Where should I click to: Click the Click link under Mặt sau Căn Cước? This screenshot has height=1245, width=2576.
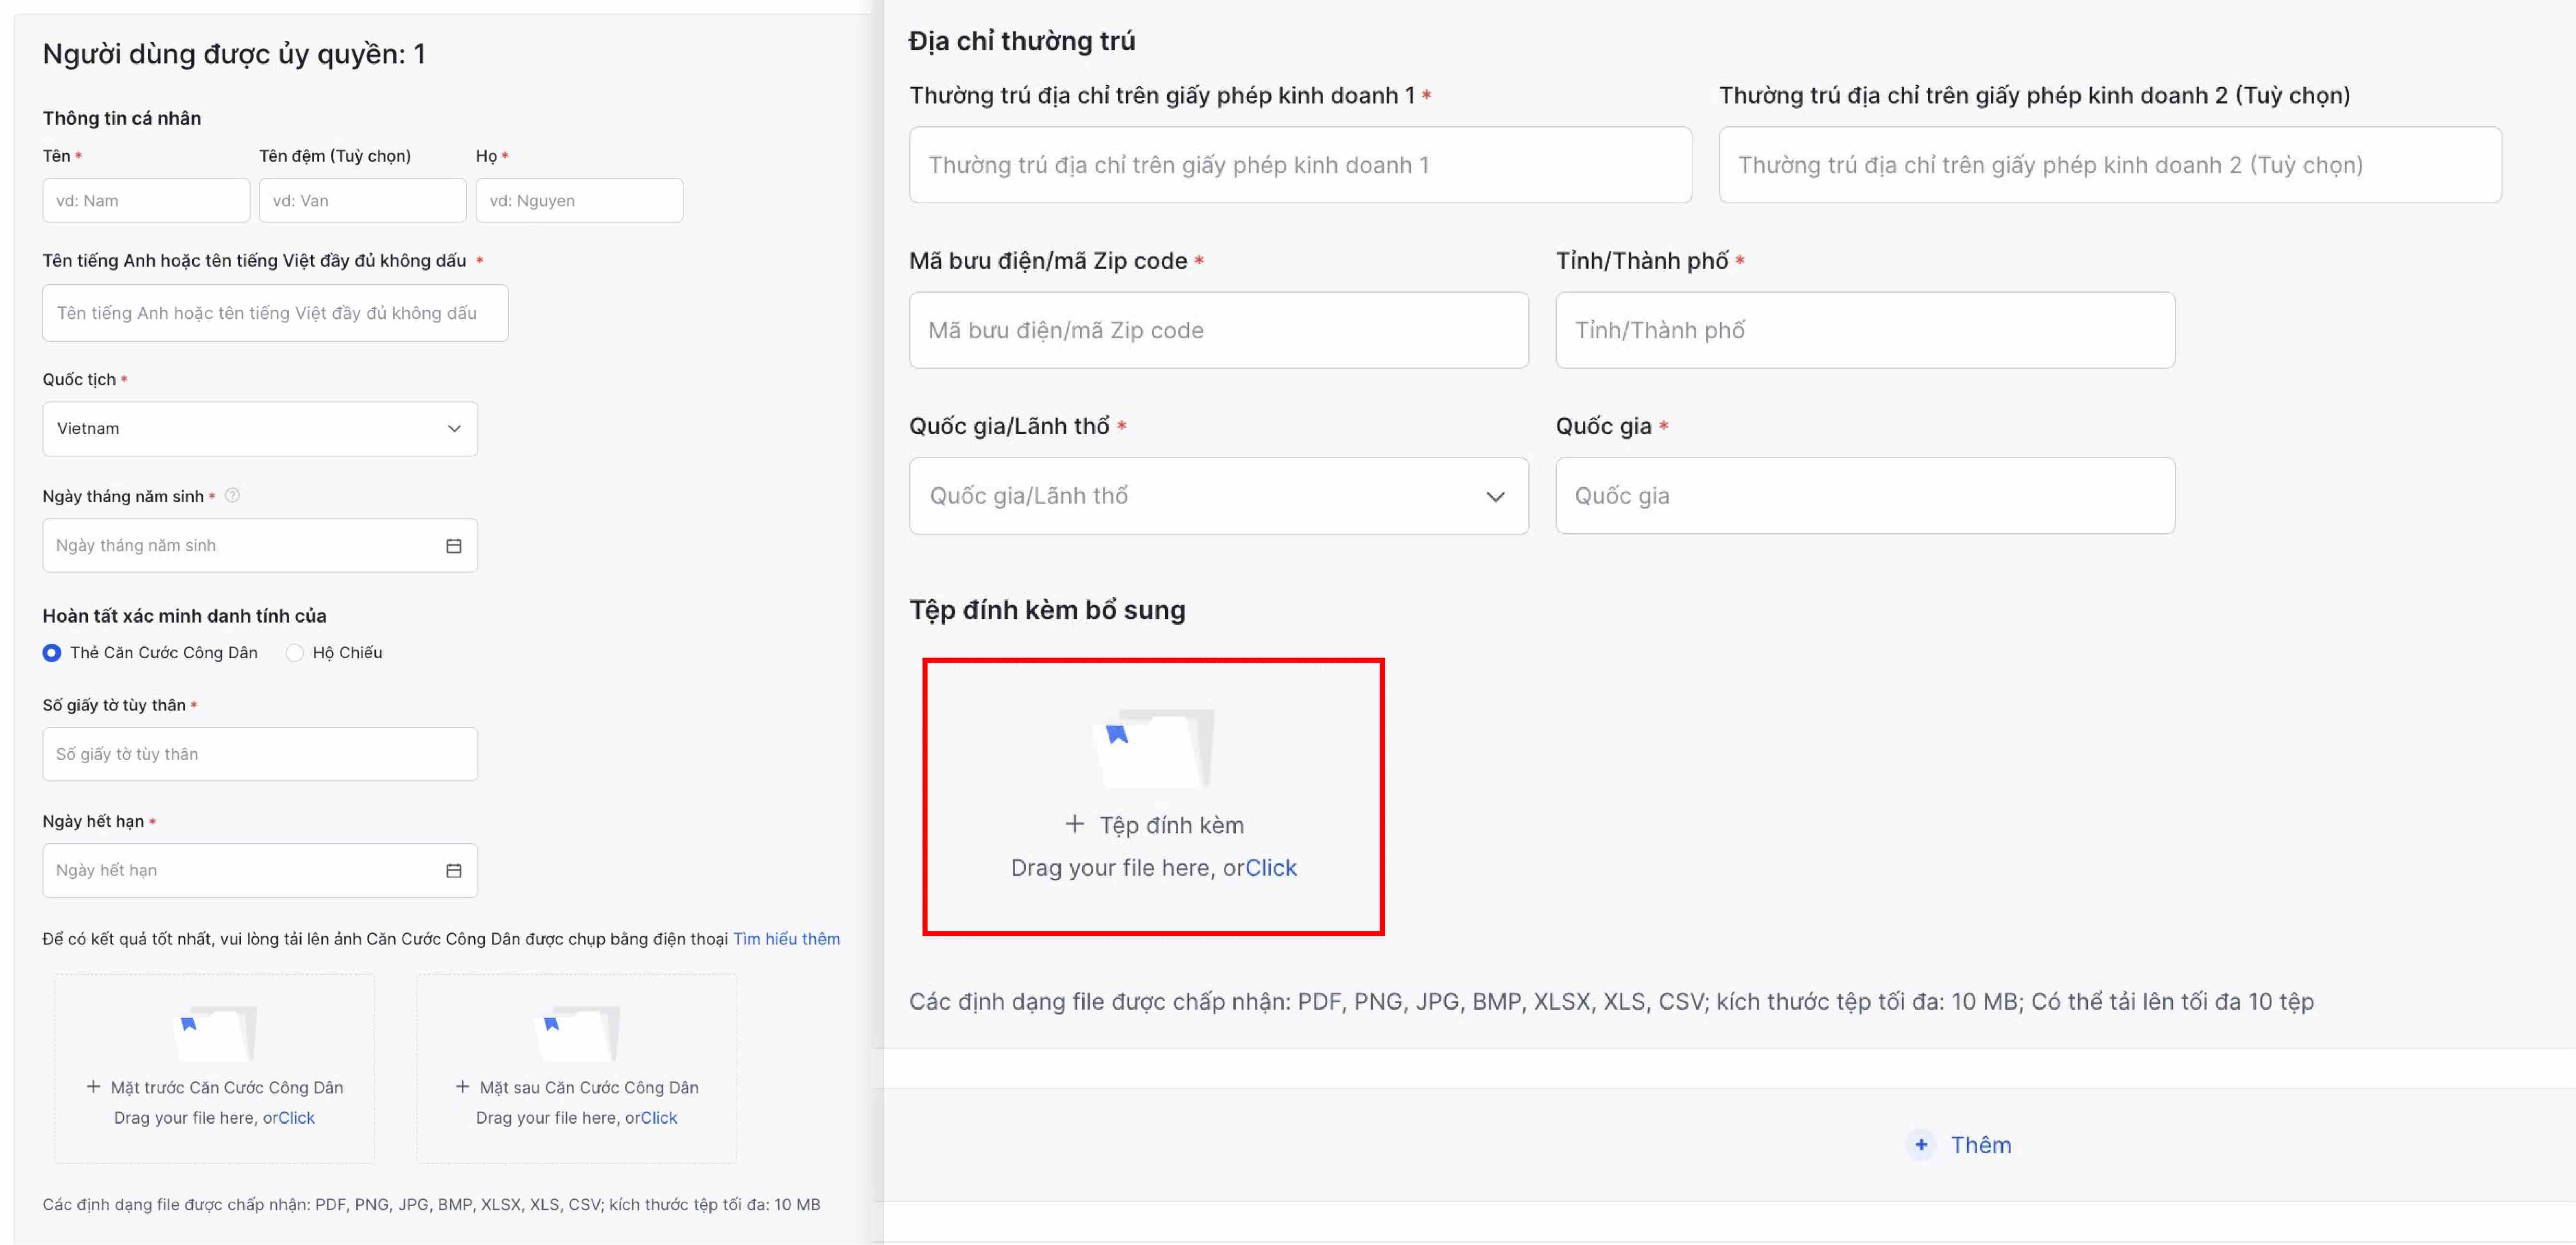pyautogui.click(x=658, y=1118)
